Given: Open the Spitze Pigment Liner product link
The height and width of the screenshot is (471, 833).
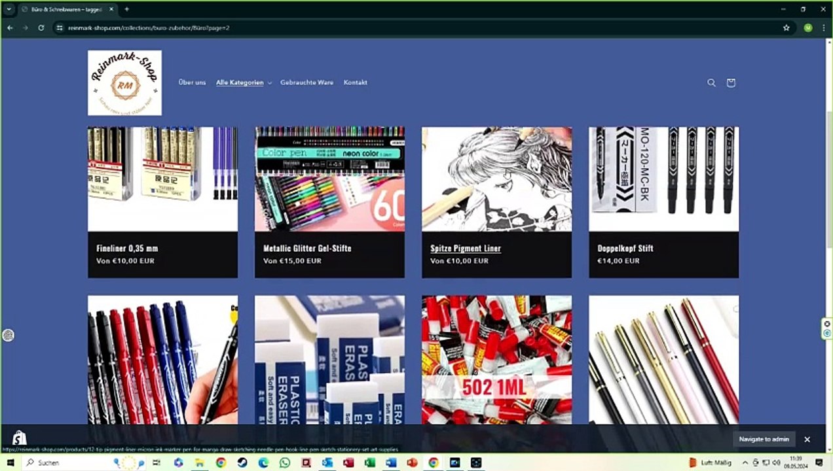Looking at the screenshot, I should click(466, 248).
